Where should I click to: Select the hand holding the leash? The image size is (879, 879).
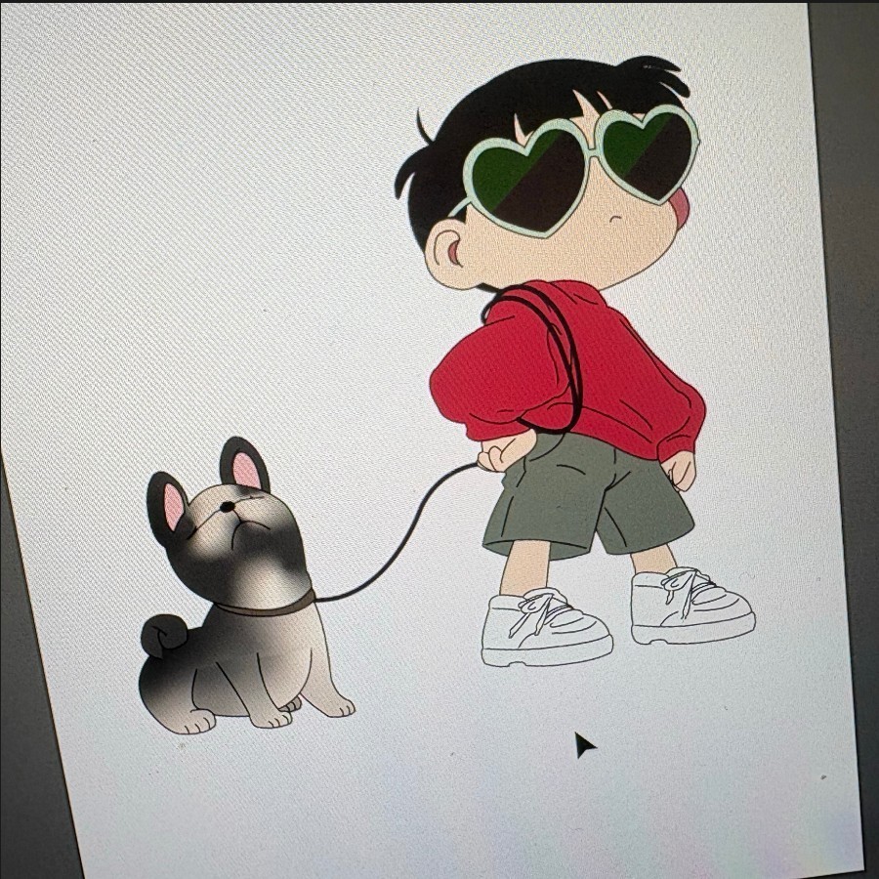tap(500, 451)
